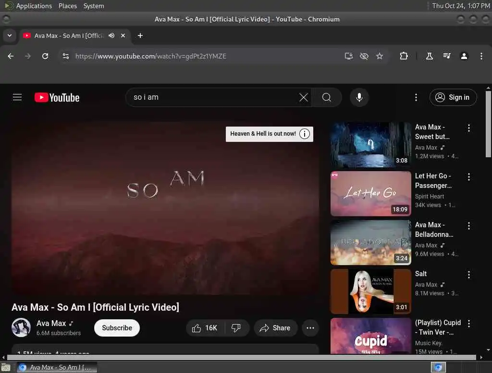Screen dimensions: 492x373
Task: Open the System menu
Action: tap(94, 6)
